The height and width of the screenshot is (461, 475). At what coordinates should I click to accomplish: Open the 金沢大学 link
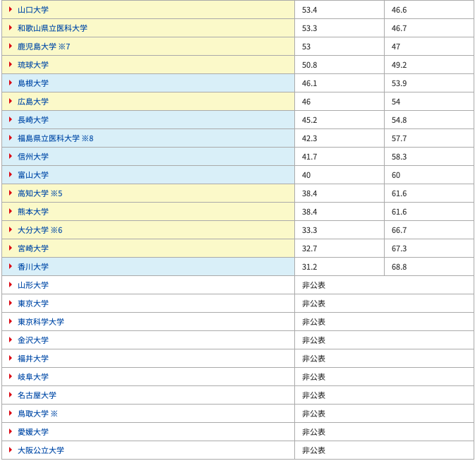(x=33, y=340)
